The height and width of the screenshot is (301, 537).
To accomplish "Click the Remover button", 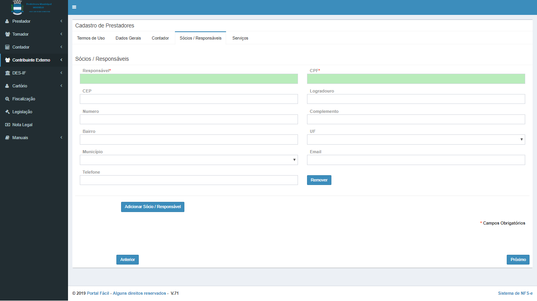I will [319, 180].
